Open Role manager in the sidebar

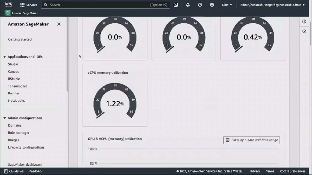(x=18, y=133)
